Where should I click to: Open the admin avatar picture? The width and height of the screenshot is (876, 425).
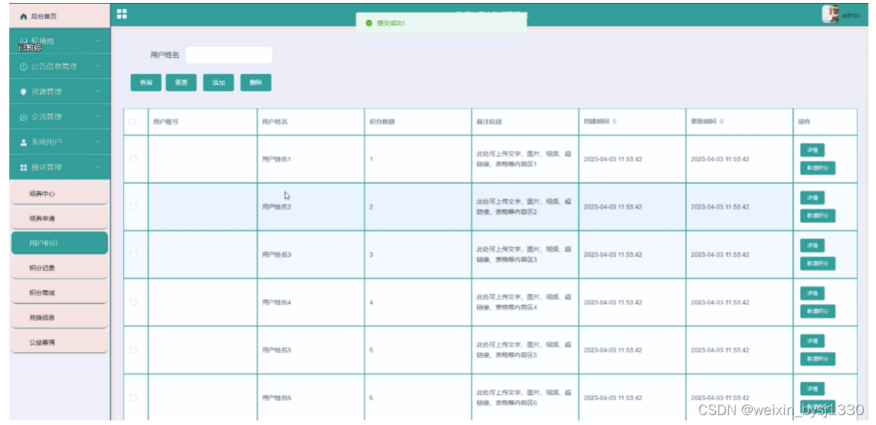830,15
